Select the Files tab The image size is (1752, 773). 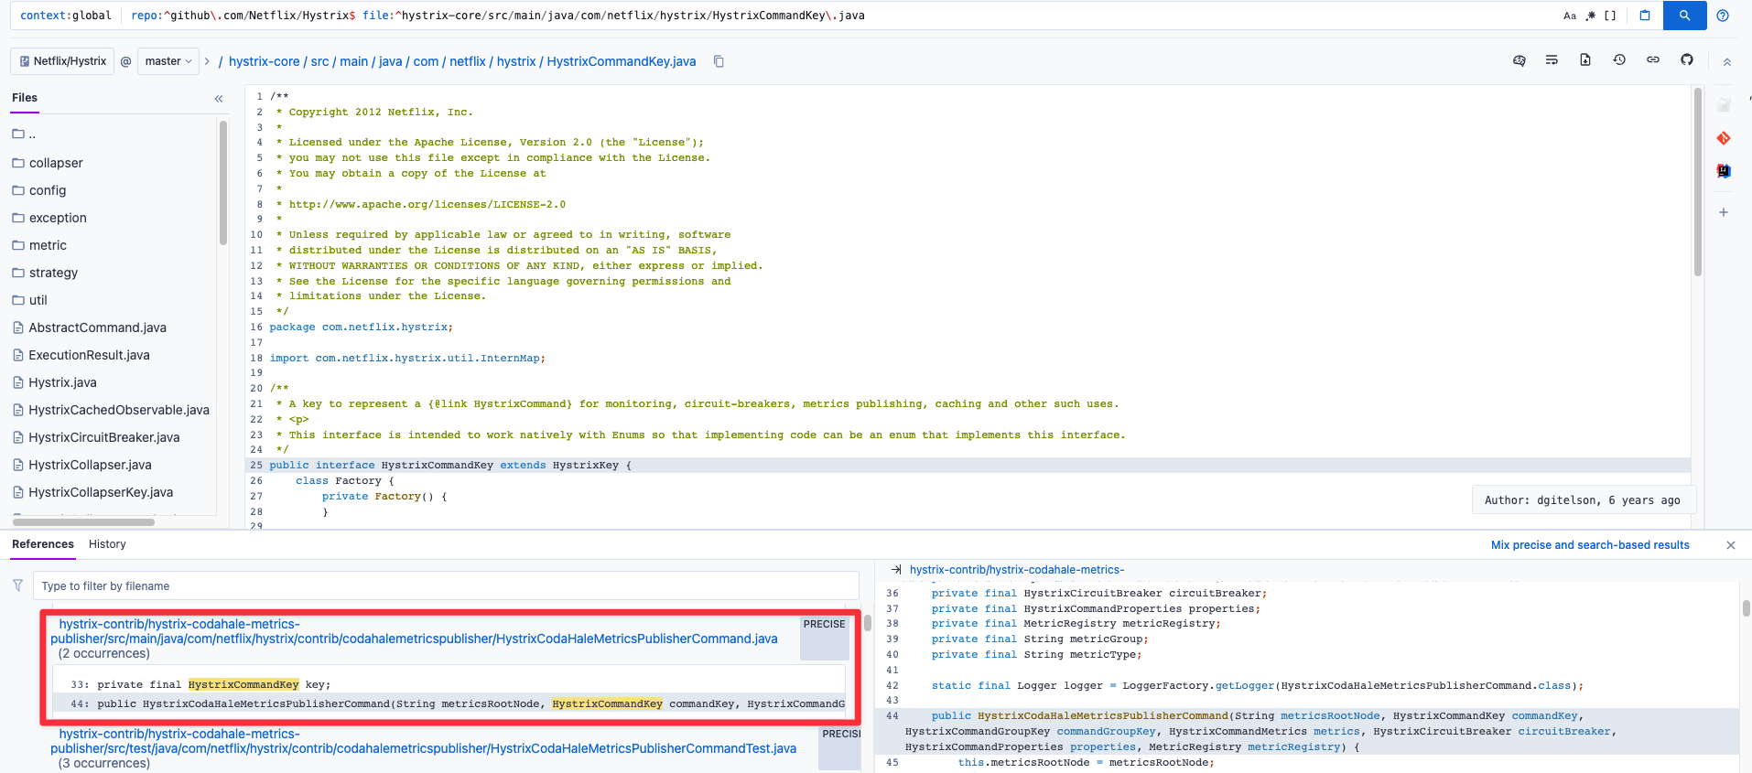click(25, 98)
